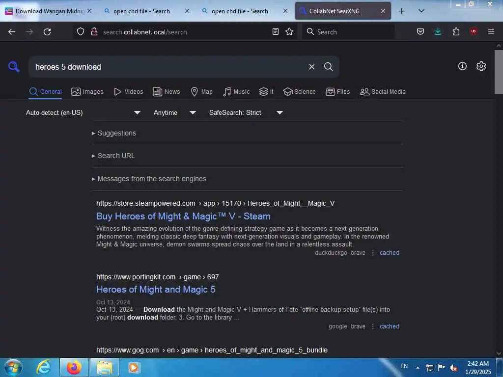The height and width of the screenshot is (377, 503).
Task: Open the store.steampowered.com URL link
Action: 215,204
